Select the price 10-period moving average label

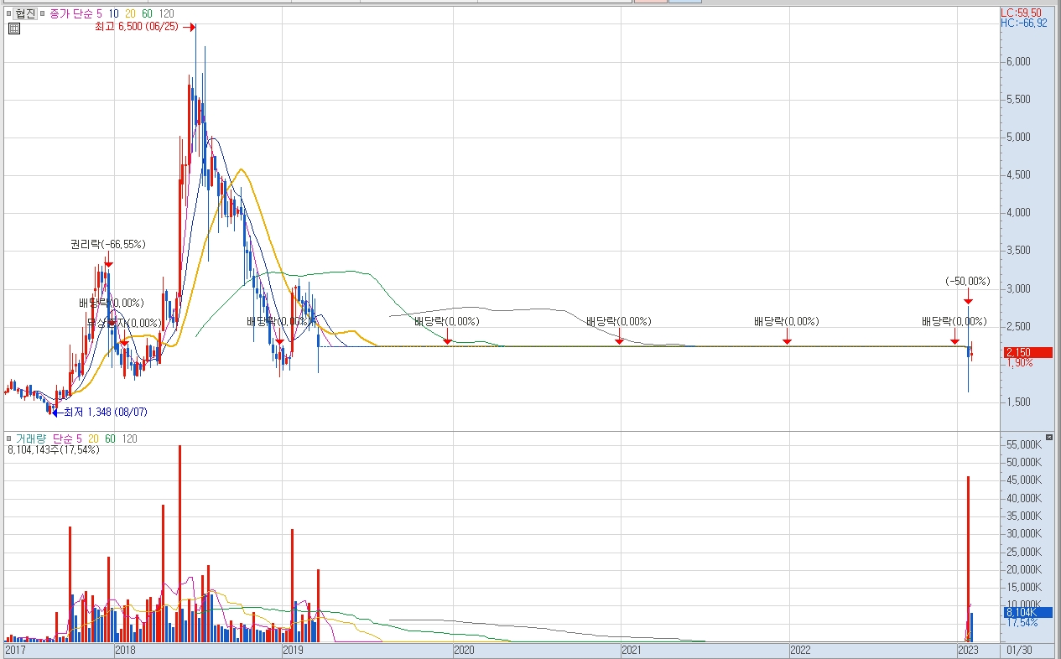click(x=113, y=13)
